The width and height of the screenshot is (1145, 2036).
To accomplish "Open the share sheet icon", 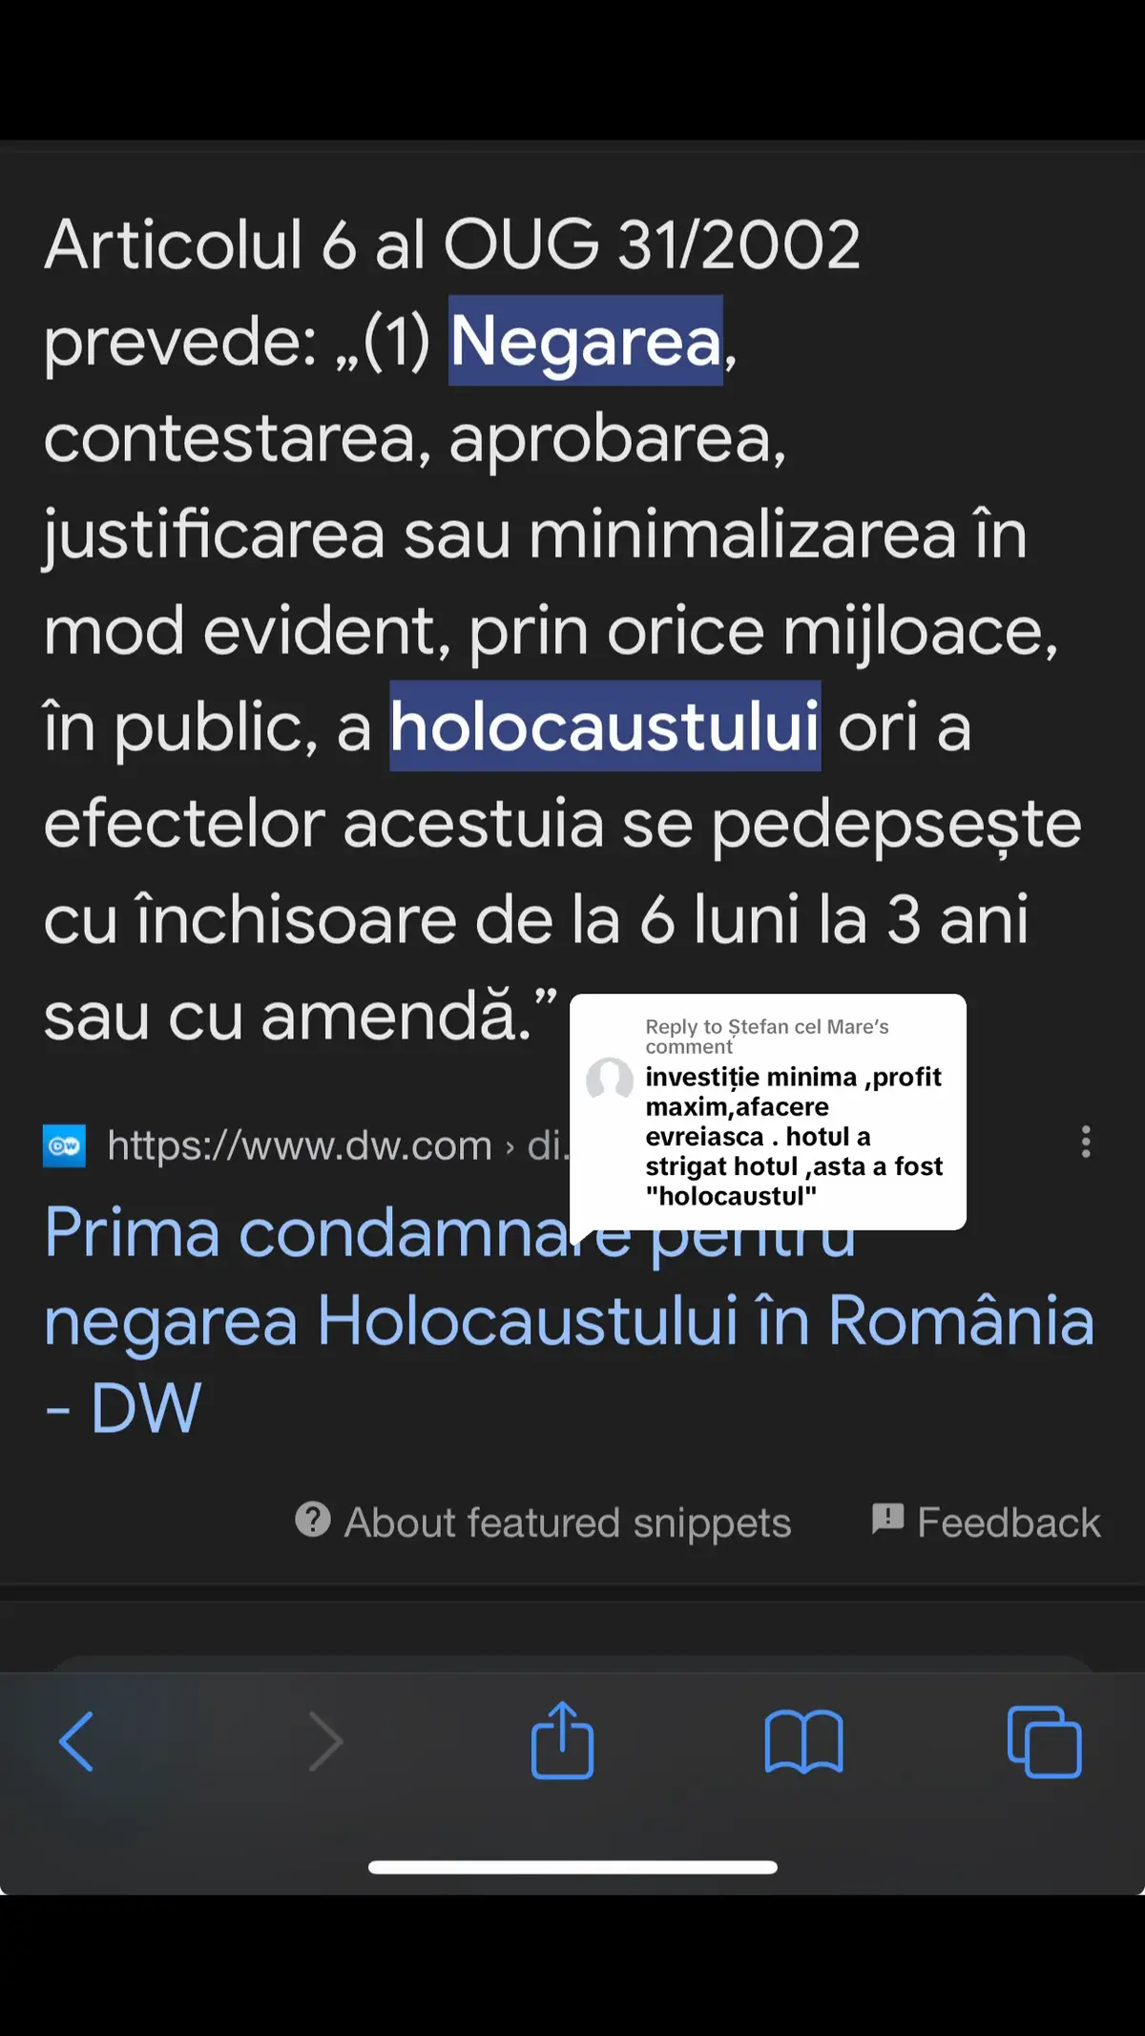I will 562,1739.
